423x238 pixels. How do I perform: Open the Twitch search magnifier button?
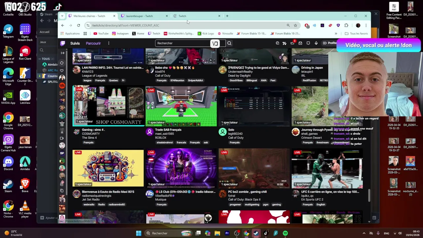coord(229,43)
